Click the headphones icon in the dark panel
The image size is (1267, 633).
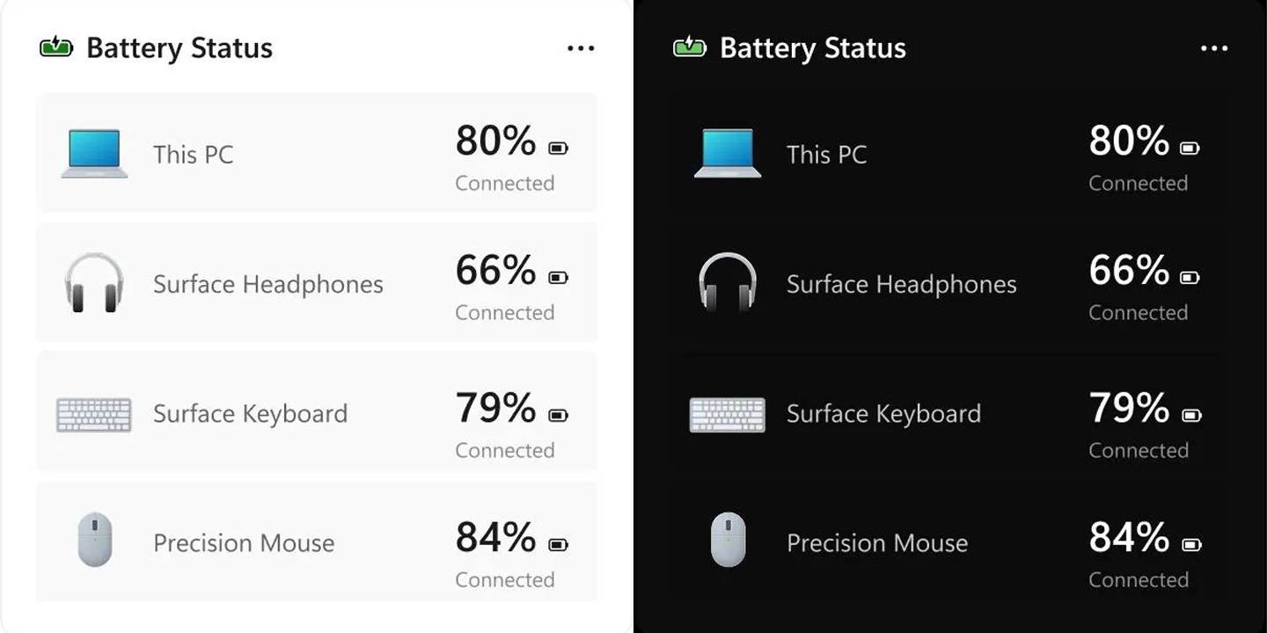tap(728, 282)
